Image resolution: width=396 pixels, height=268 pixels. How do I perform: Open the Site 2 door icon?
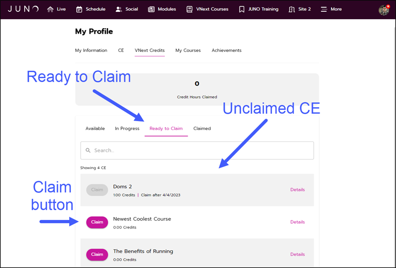point(292,9)
